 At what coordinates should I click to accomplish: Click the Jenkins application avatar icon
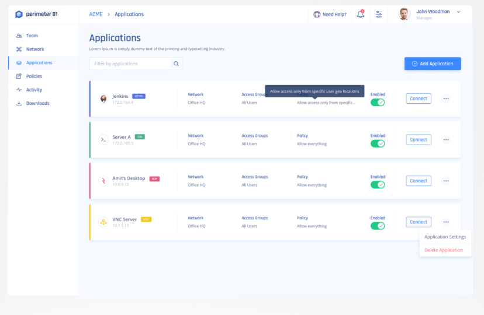pyautogui.click(x=103, y=99)
